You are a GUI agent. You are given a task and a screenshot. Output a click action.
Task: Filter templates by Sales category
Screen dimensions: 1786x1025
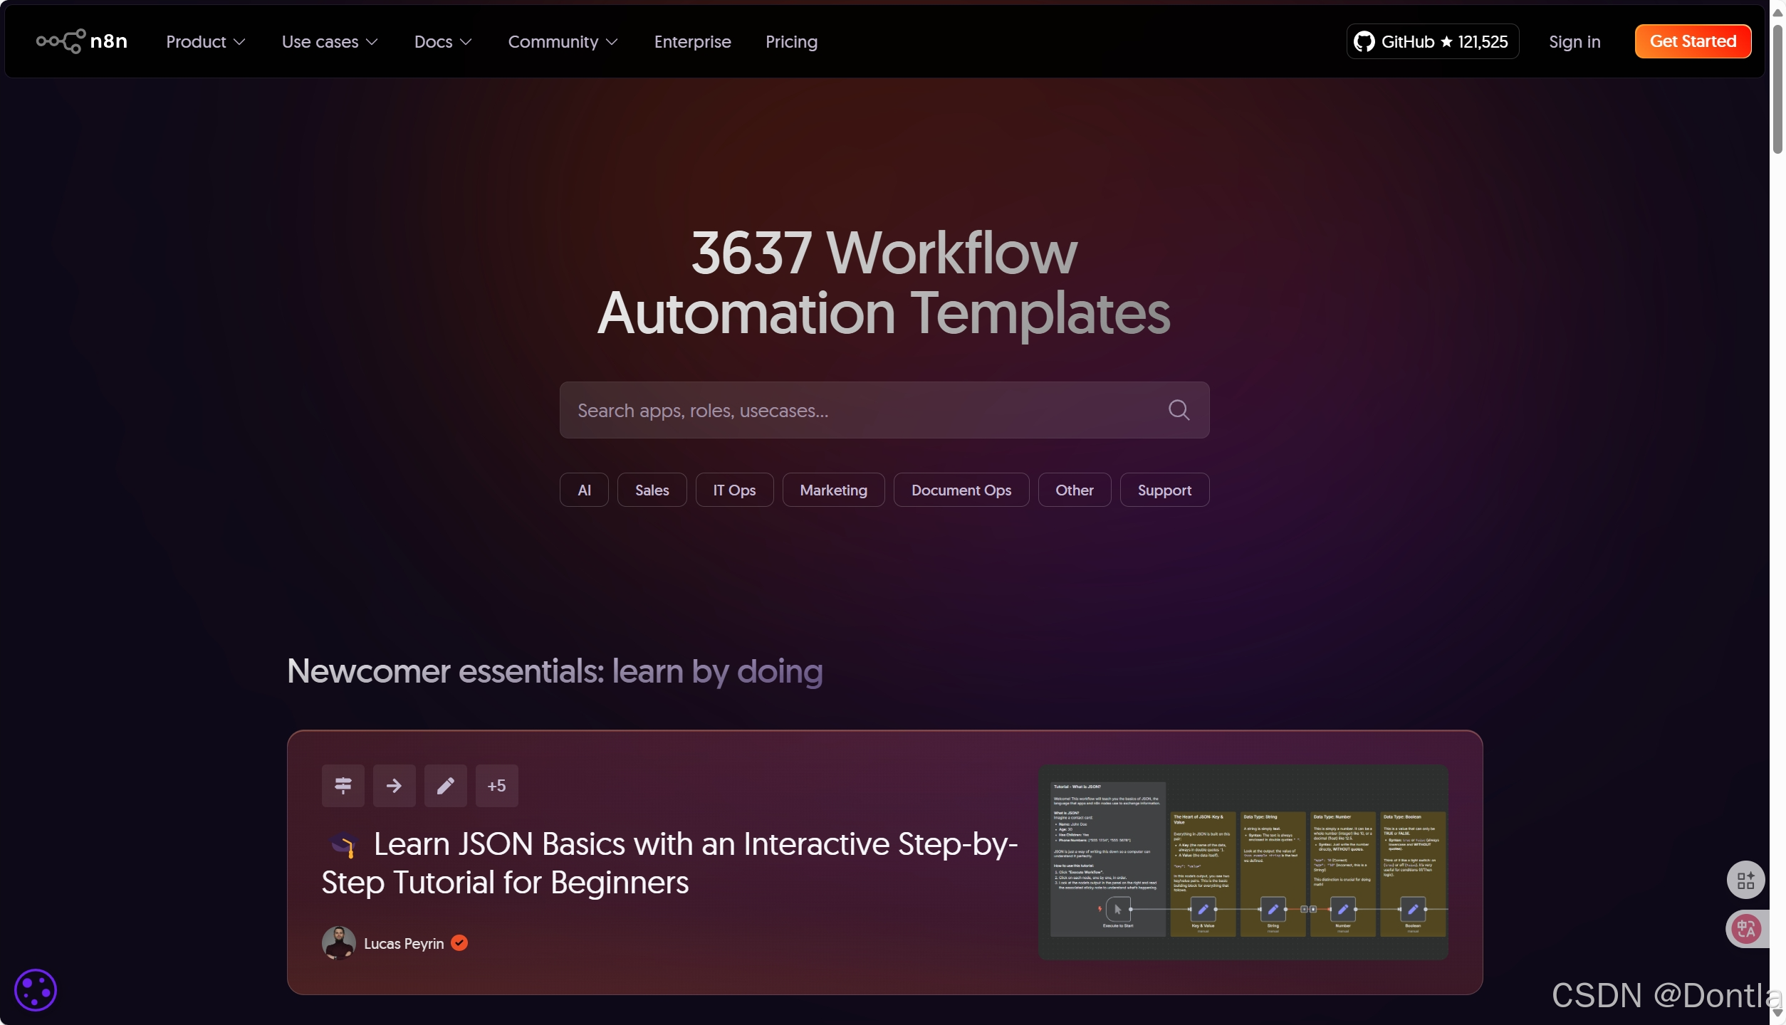tap(652, 490)
